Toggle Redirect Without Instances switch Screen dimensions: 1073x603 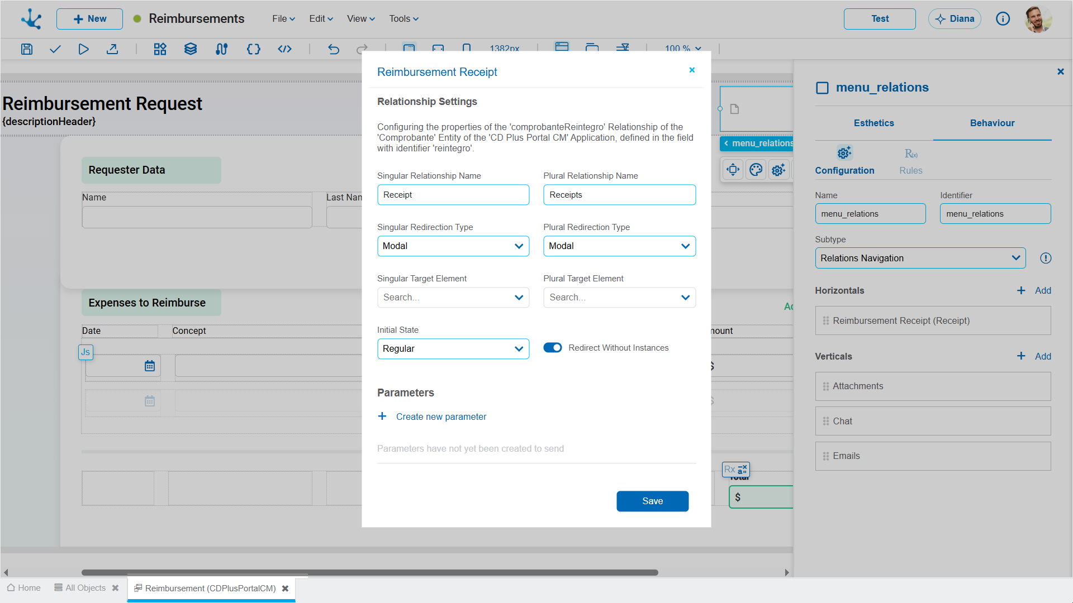pos(553,348)
